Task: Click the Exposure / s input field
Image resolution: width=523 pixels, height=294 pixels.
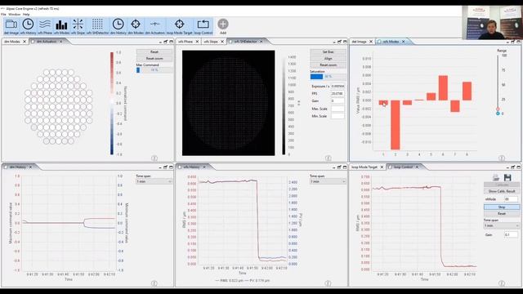Action: point(337,87)
